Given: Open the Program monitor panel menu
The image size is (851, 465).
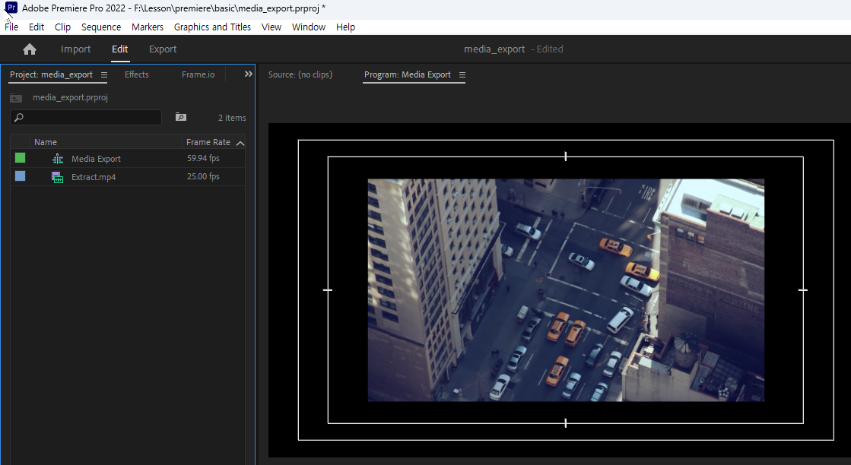Looking at the screenshot, I should click(462, 74).
